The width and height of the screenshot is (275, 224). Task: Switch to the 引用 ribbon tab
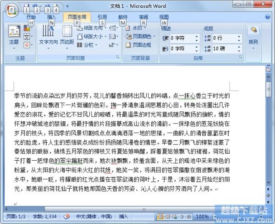(102, 17)
